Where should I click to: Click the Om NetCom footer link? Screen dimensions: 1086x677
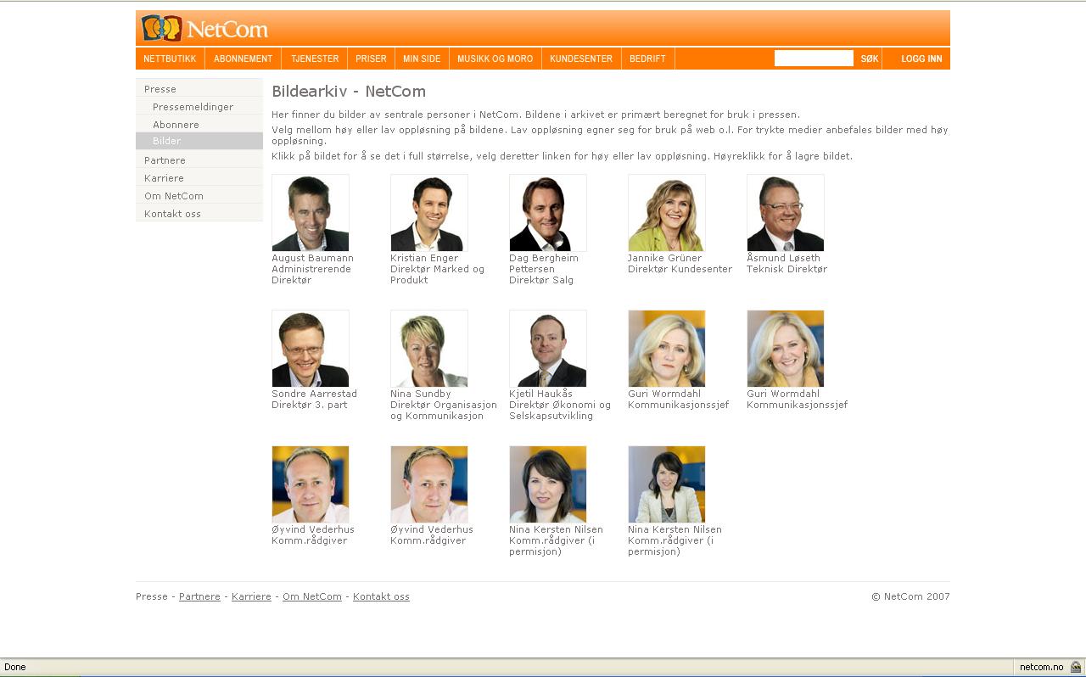(312, 596)
